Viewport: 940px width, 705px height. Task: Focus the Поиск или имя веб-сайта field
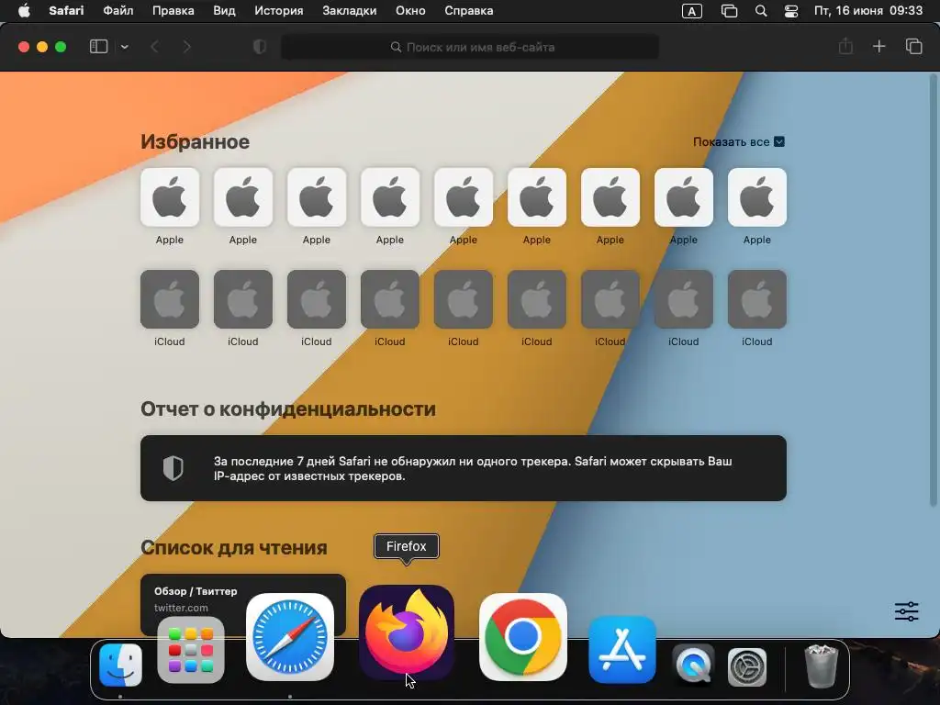470,47
